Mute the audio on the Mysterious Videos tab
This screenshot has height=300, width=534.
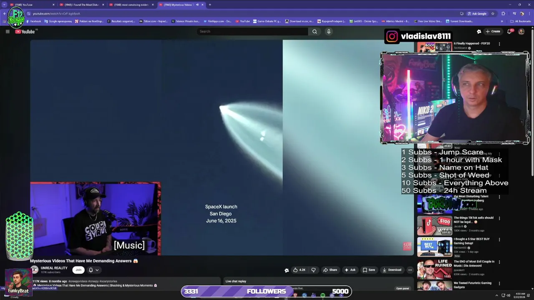click(x=197, y=5)
